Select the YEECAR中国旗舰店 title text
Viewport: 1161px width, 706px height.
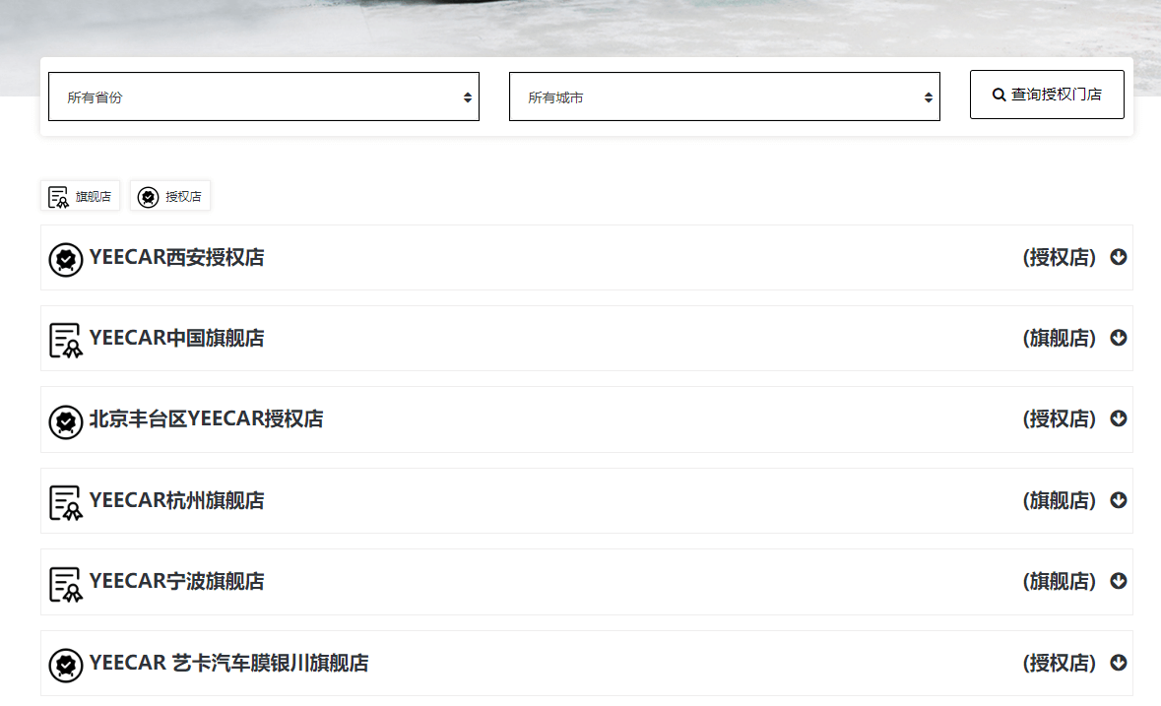[176, 338]
